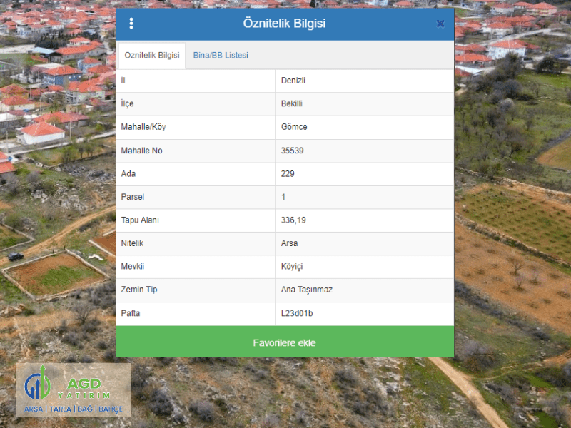
Task: Click the Ada value 229
Action: pyautogui.click(x=288, y=174)
